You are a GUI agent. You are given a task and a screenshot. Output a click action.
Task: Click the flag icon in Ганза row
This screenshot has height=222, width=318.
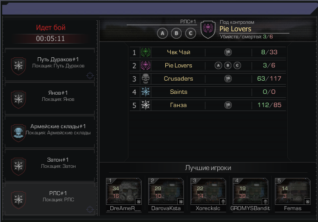pyautogui.click(x=228, y=105)
